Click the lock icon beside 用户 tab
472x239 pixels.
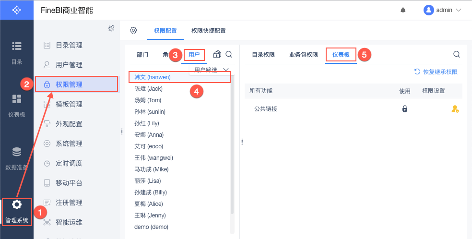[x=217, y=54]
